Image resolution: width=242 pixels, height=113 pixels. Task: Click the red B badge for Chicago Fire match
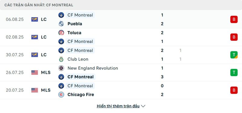tap(234, 90)
